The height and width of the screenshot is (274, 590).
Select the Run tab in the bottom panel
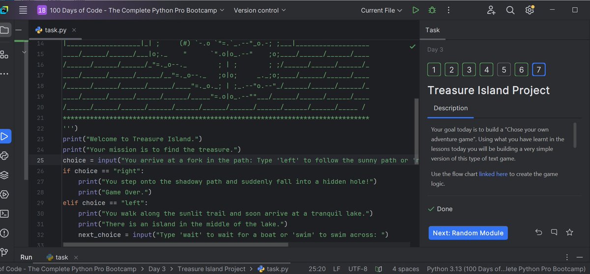coord(27,257)
